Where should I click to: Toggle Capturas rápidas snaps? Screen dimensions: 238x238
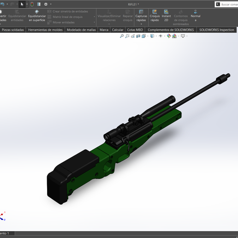[x=141, y=16]
